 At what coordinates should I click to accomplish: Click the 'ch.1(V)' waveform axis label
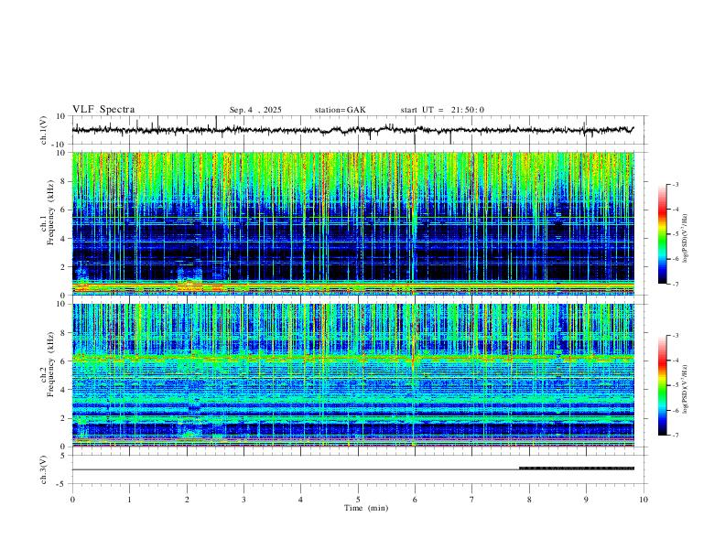coord(44,130)
